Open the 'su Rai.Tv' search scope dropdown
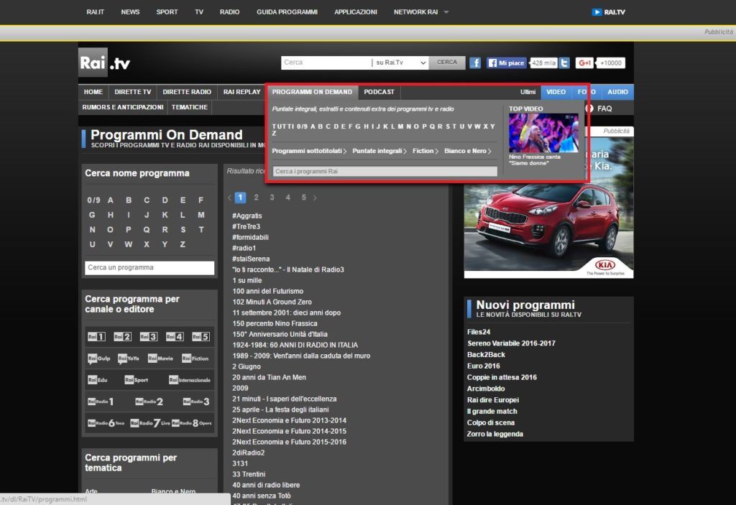 coord(400,62)
